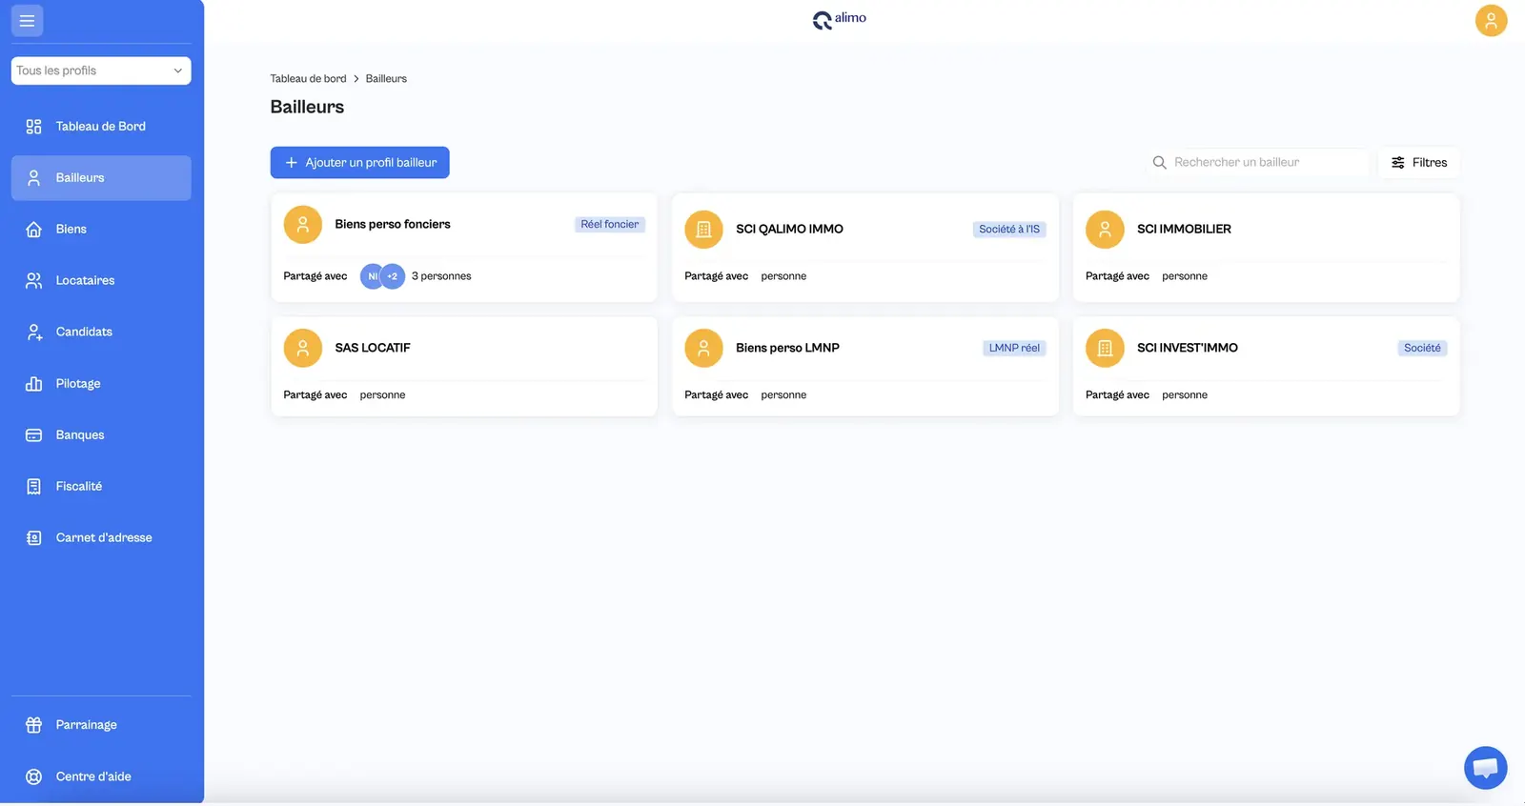Click the alimo logo in header
The image size is (1525, 806).
click(839, 19)
